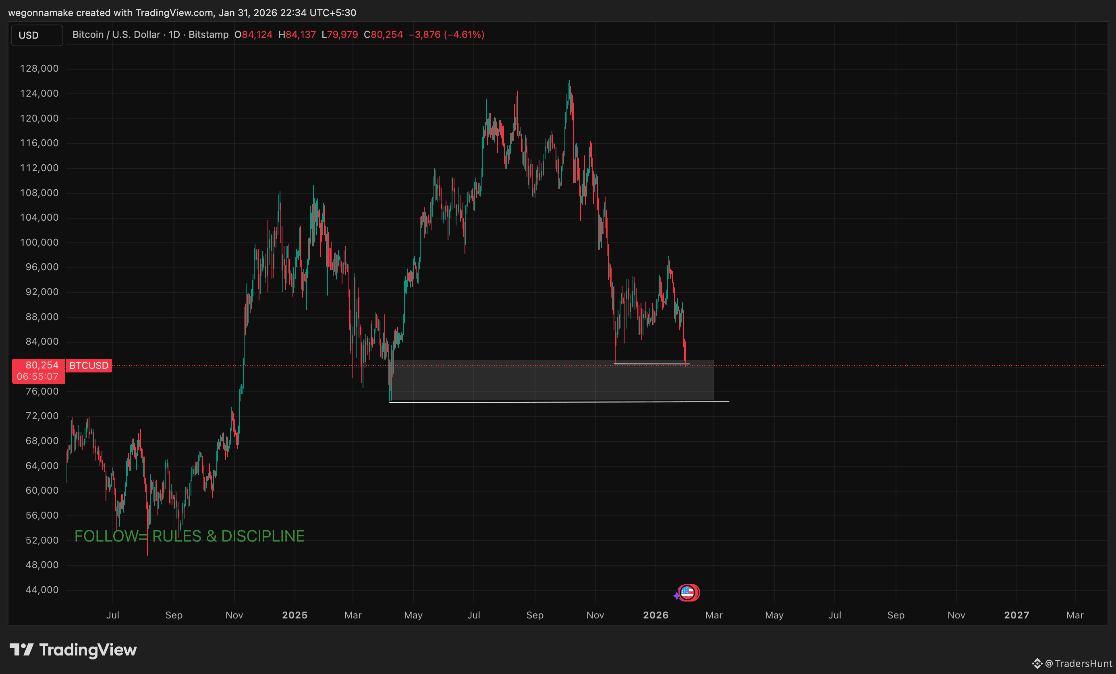The width and height of the screenshot is (1116, 674).
Task: Click the 64,000 price axis label
Action: 42,466
